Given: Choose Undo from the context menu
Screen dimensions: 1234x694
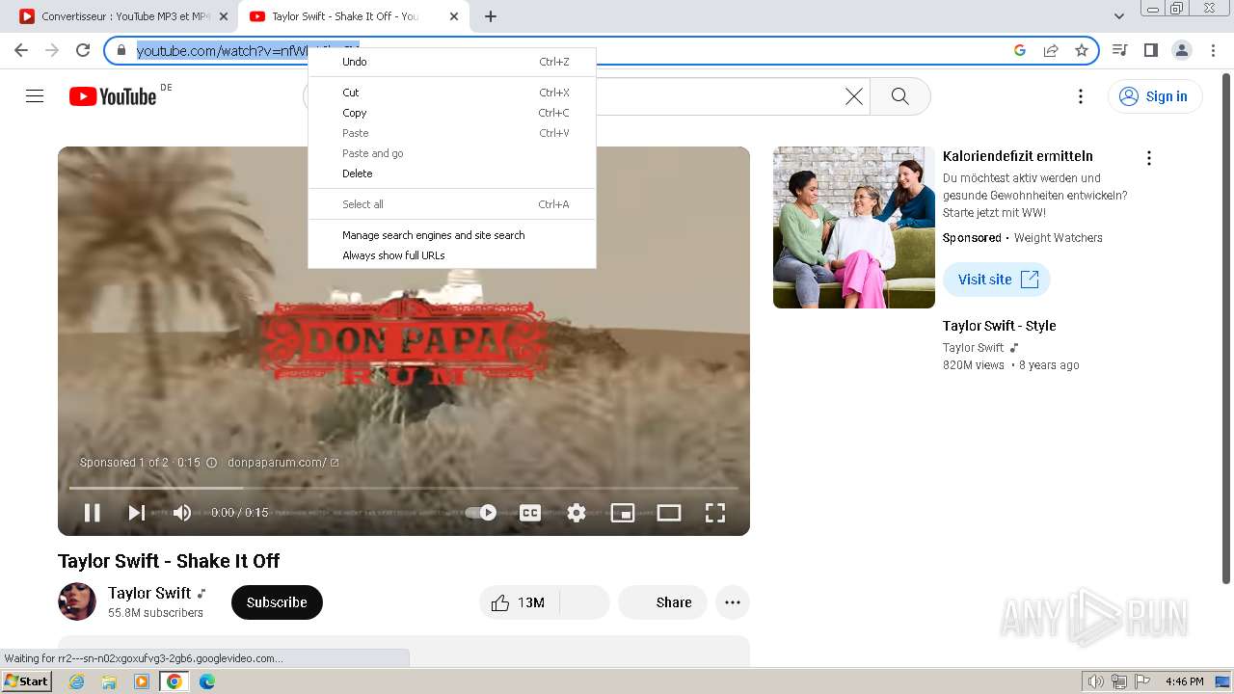Looking at the screenshot, I should pyautogui.click(x=452, y=62).
